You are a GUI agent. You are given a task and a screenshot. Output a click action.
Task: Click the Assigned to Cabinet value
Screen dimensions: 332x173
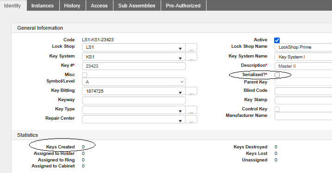[83, 166]
